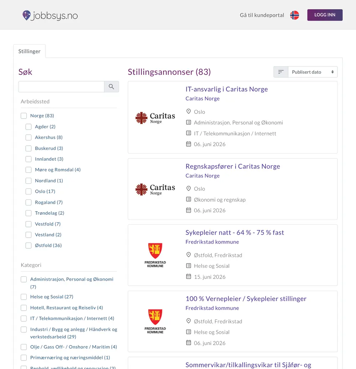Check the Norge (83) checkbox

click(24, 115)
